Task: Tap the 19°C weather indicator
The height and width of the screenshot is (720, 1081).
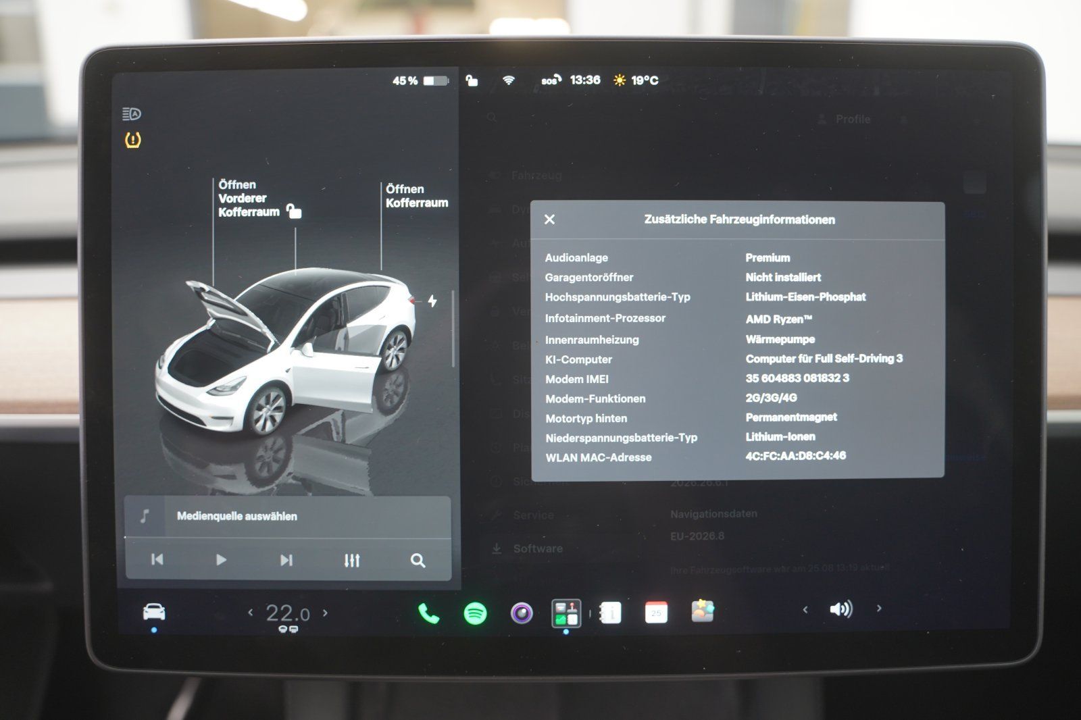Action: (635, 80)
